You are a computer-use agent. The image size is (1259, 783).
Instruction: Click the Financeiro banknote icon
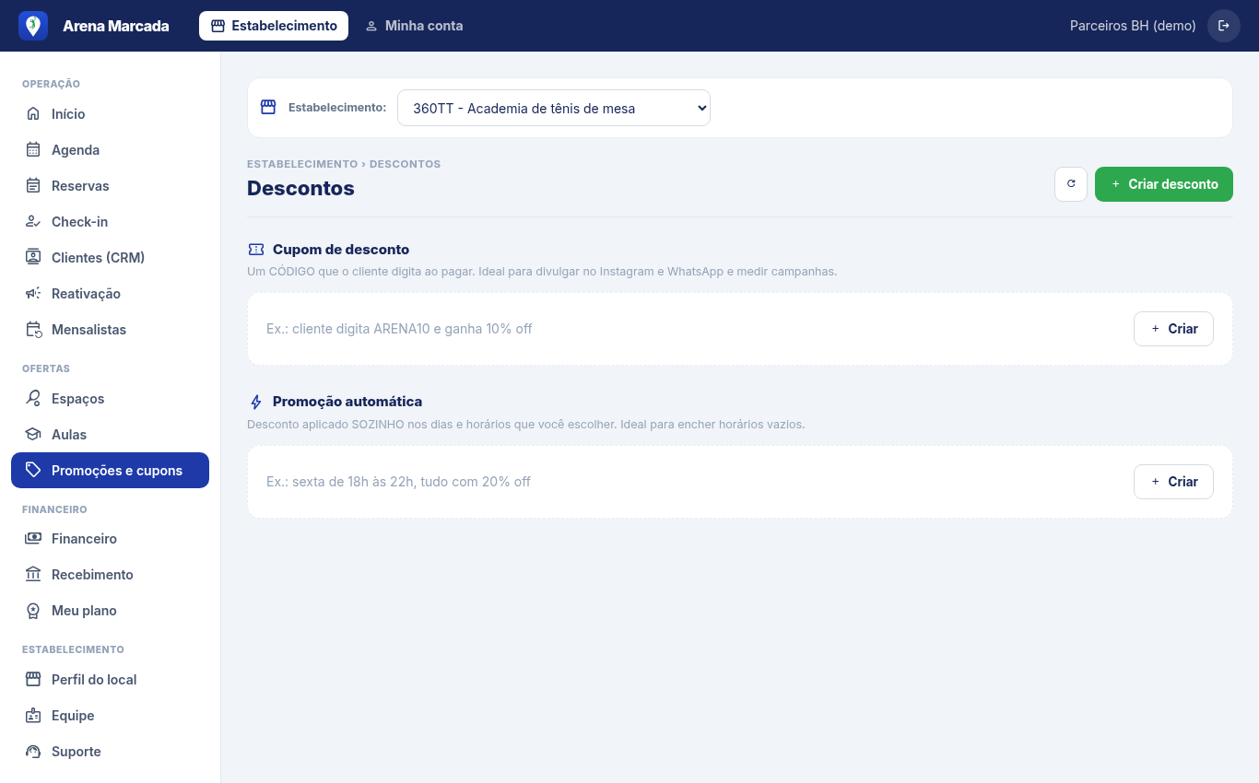33,539
